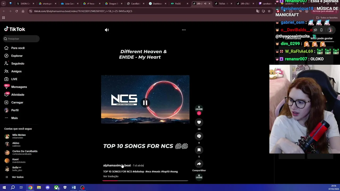Save the video with the bookmark icon
Screen dimensions: 340x191
[199, 150]
